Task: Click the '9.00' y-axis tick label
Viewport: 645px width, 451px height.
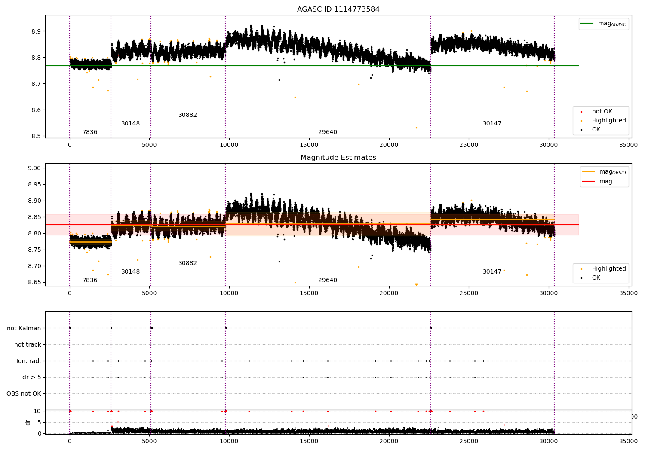Action: 35,168
